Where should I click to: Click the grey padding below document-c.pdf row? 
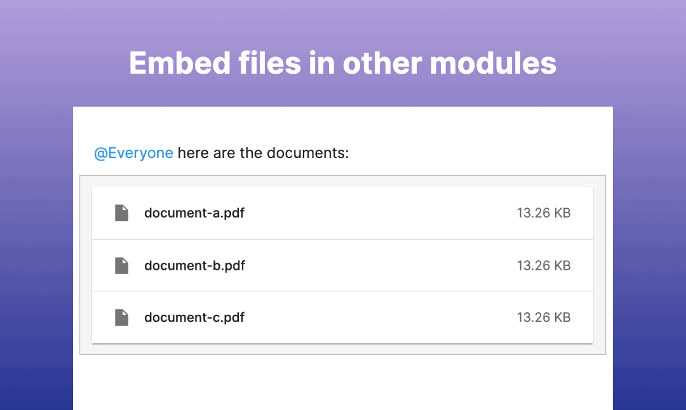[x=342, y=349]
